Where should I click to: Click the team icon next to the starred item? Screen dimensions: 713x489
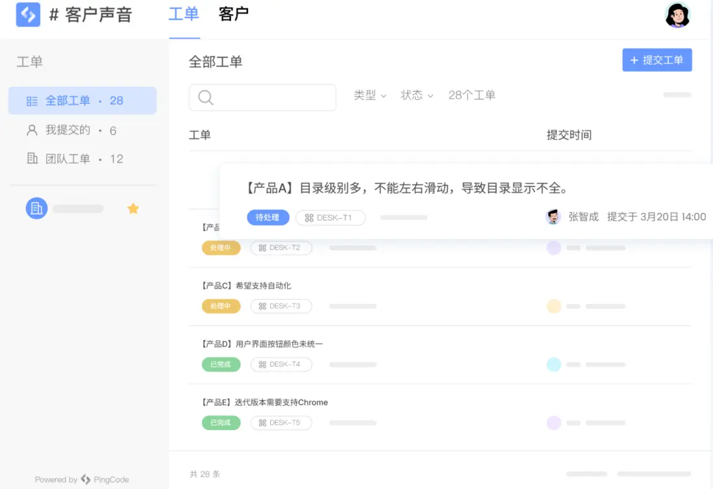click(36, 208)
